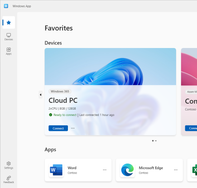Open the Favorites star tab
Screen dimensions: 197x188
[x=9, y=23]
